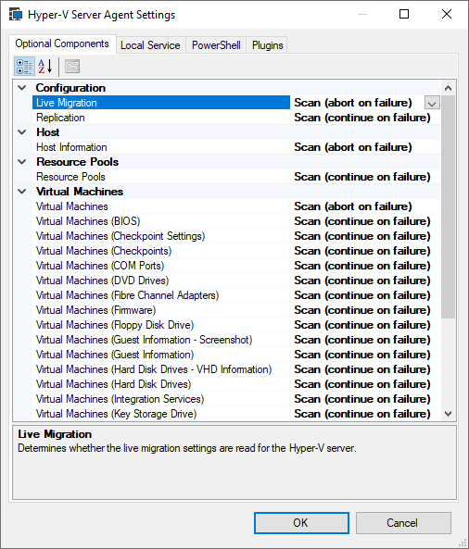This screenshot has height=549, width=469.
Task: Click the Host Information scan value
Action: pos(352,147)
